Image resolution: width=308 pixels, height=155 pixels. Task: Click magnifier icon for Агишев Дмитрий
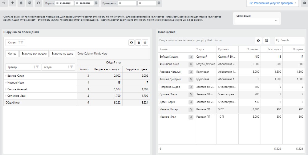[x=191, y=80]
